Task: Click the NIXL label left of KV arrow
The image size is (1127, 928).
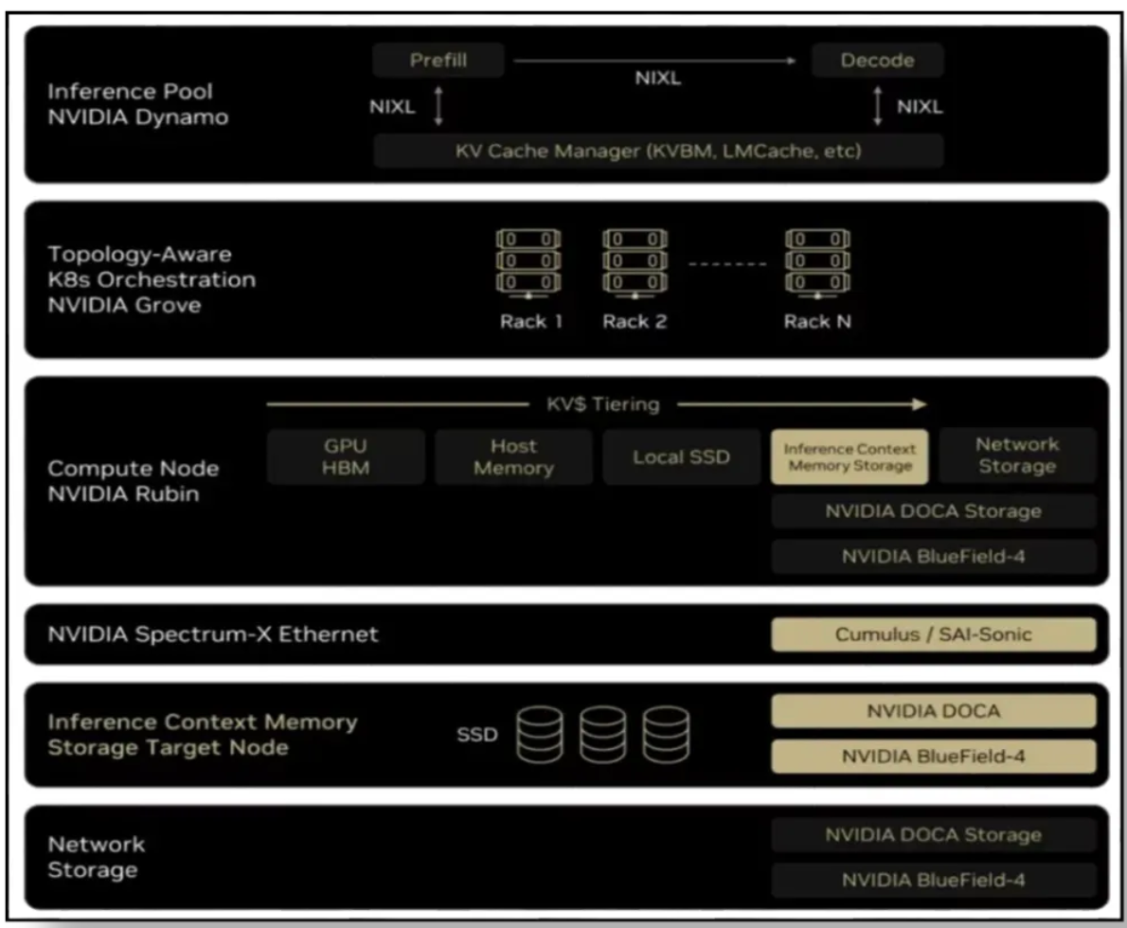Action: (x=392, y=106)
